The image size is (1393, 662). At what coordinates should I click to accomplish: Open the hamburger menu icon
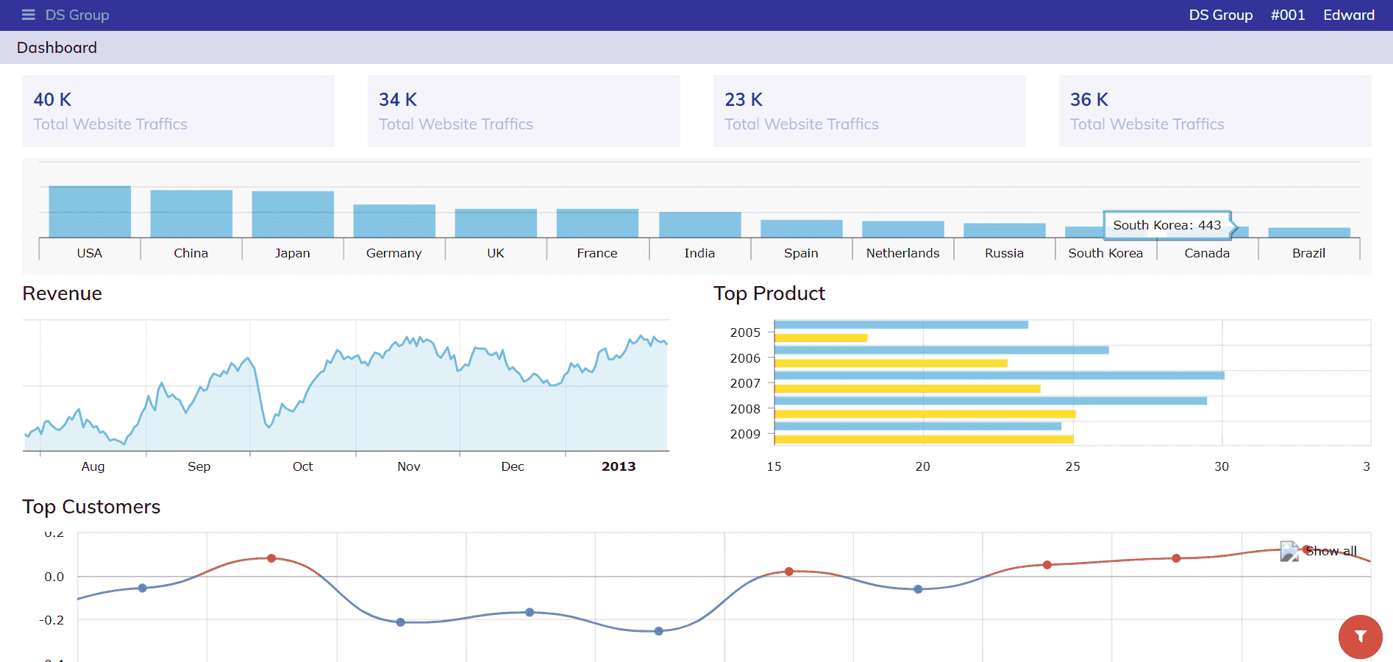tap(29, 15)
